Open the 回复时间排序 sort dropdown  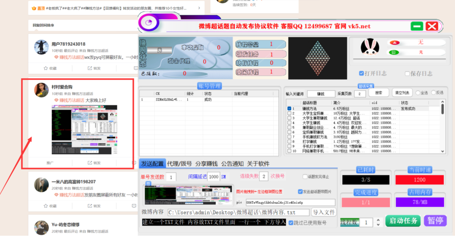click(44, 25)
